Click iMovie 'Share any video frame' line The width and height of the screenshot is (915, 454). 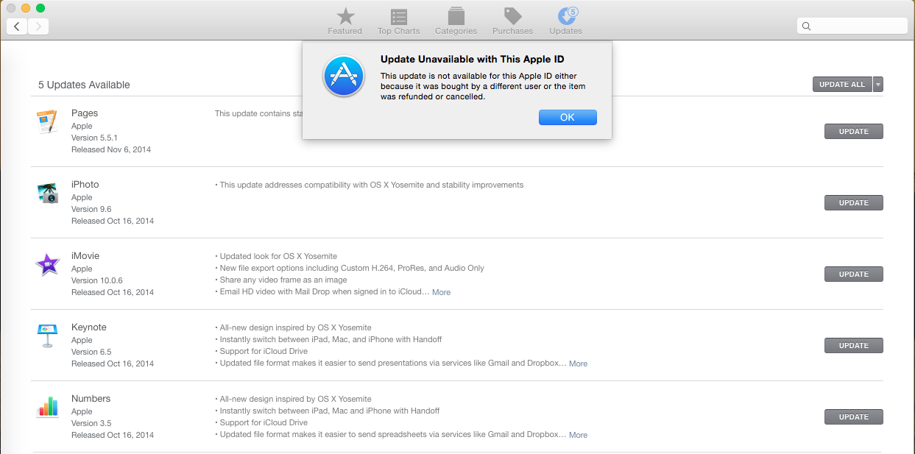pos(281,280)
